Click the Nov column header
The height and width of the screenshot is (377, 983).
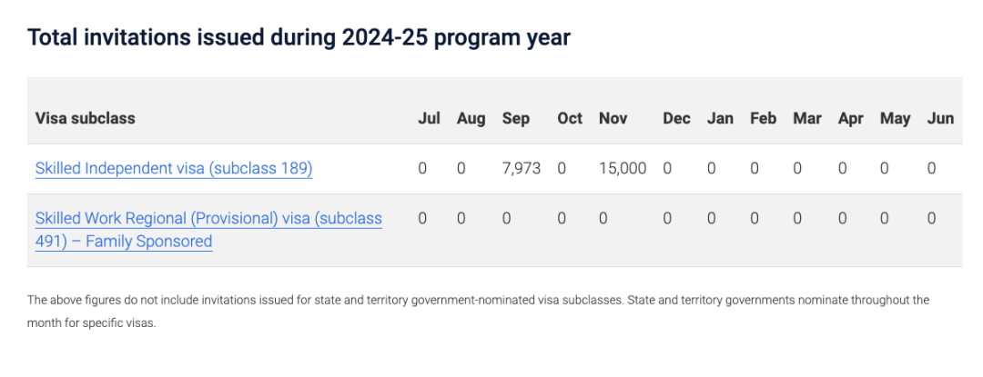click(x=613, y=119)
